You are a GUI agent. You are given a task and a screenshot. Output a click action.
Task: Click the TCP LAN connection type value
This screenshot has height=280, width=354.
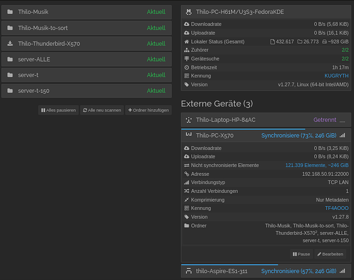(338, 183)
